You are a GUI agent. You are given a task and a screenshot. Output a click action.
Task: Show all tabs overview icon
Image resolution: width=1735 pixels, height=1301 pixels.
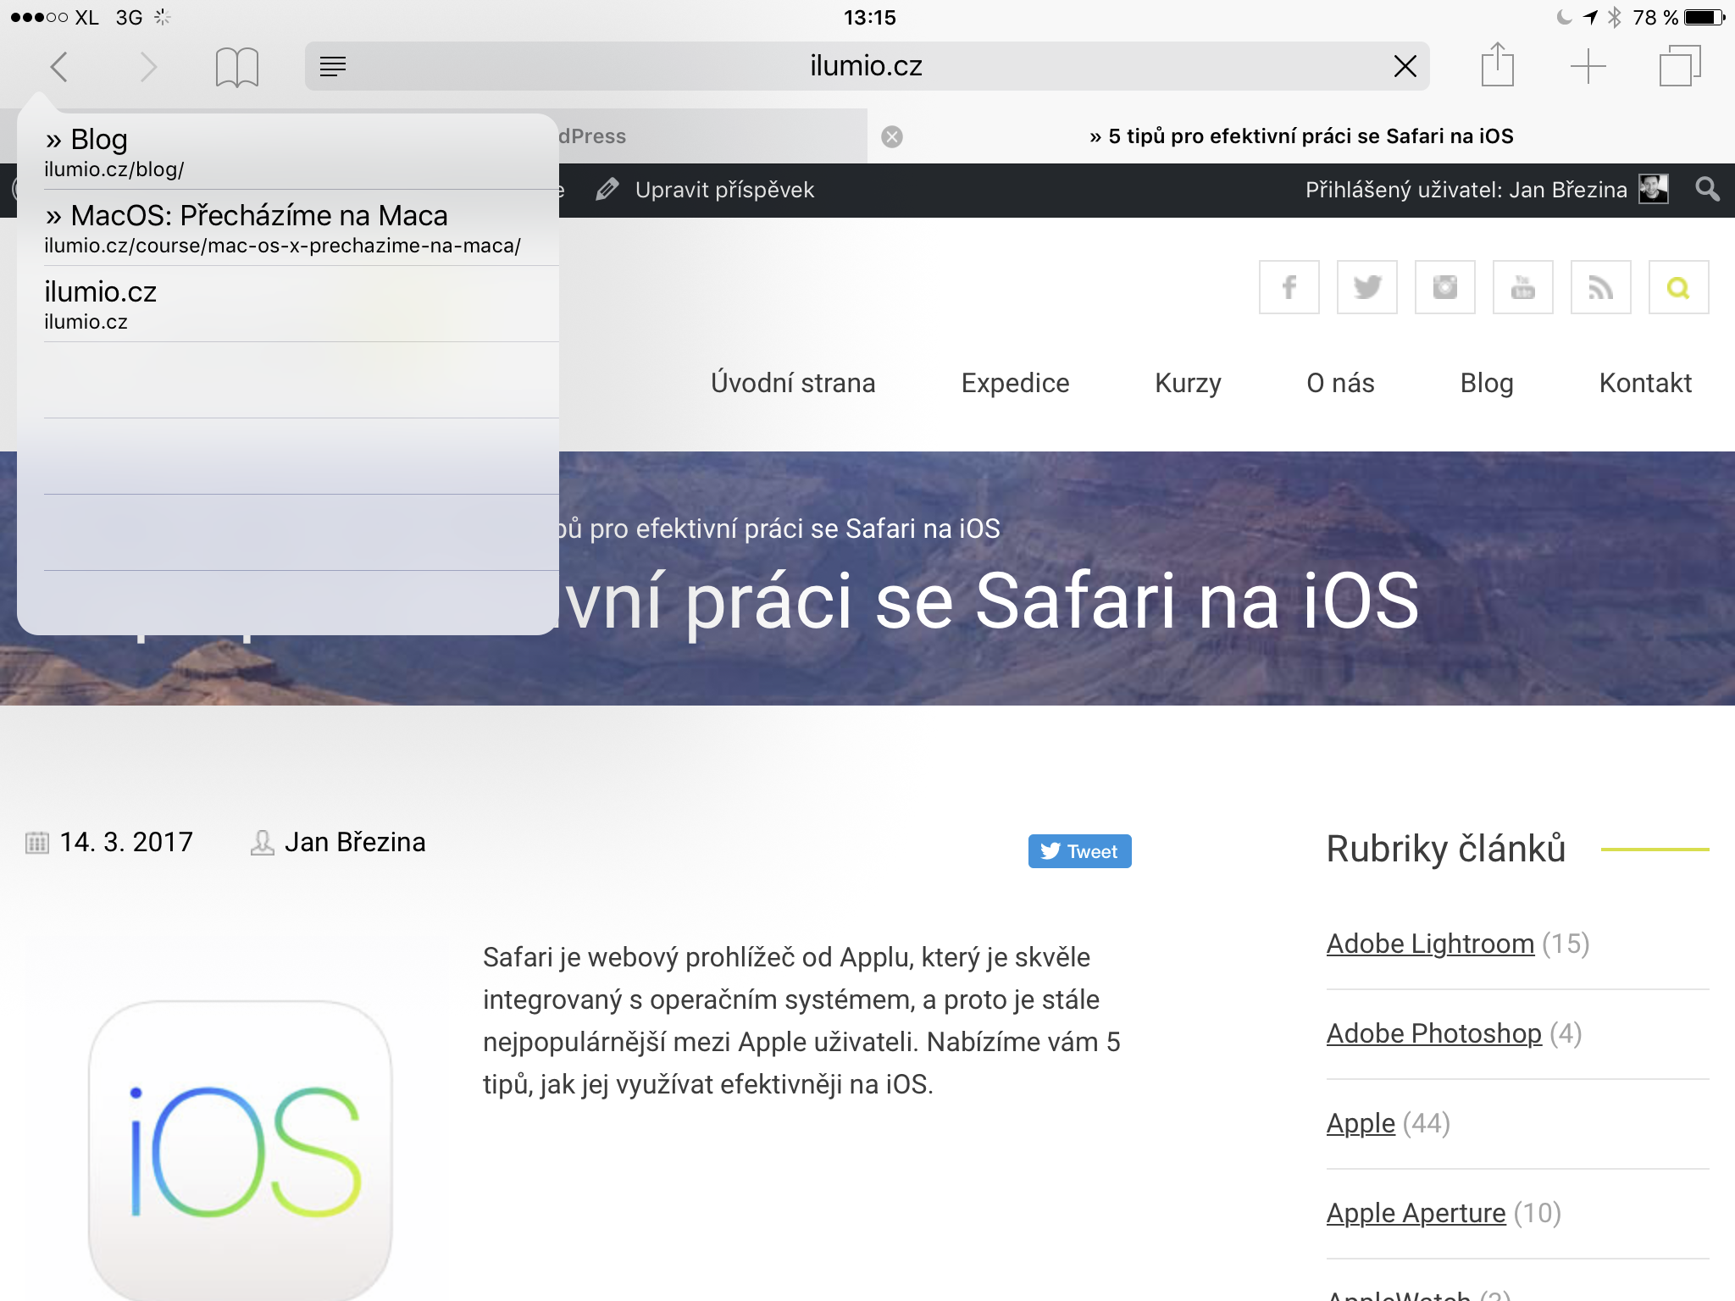coord(1679,66)
